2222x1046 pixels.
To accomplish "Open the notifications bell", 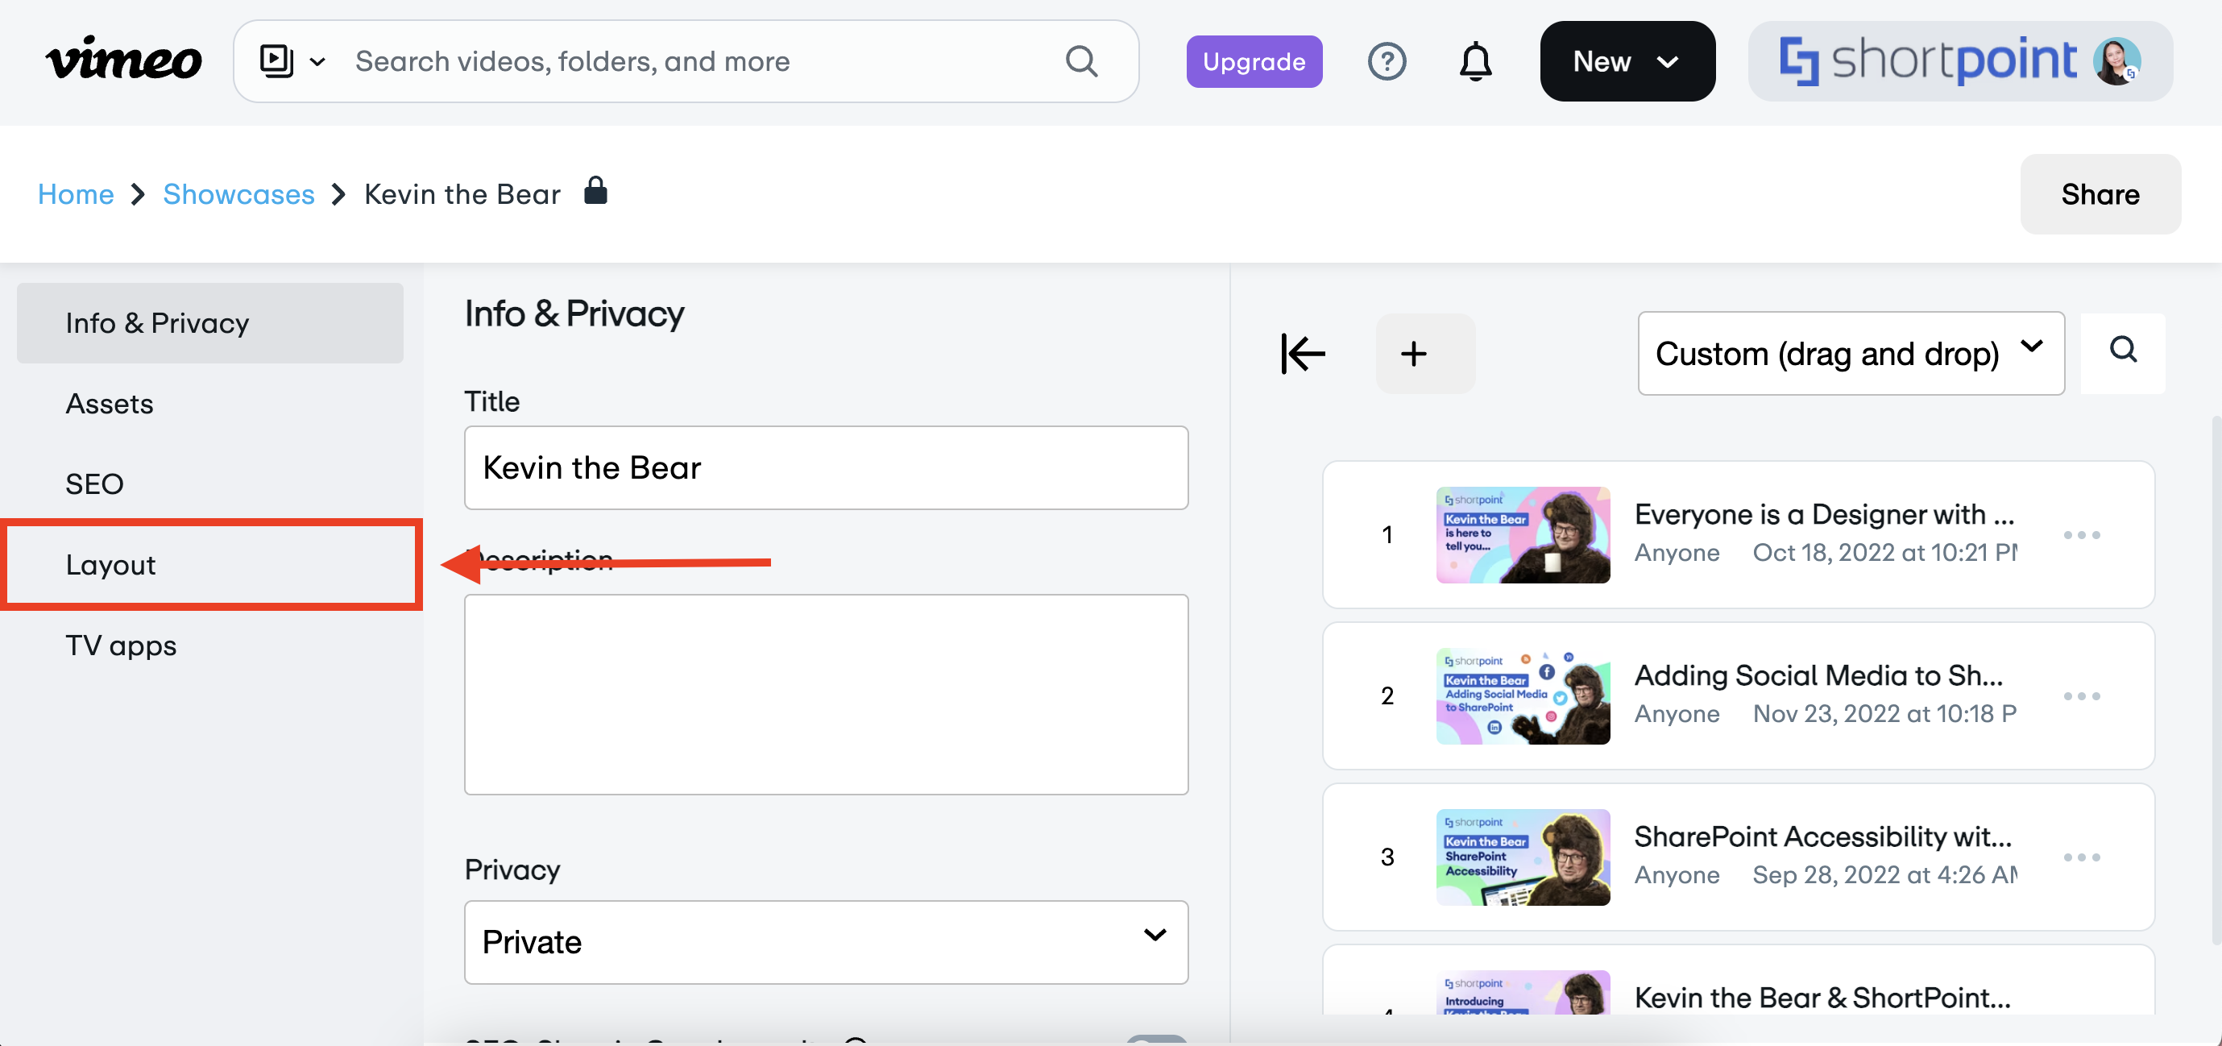I will 1475,61.
